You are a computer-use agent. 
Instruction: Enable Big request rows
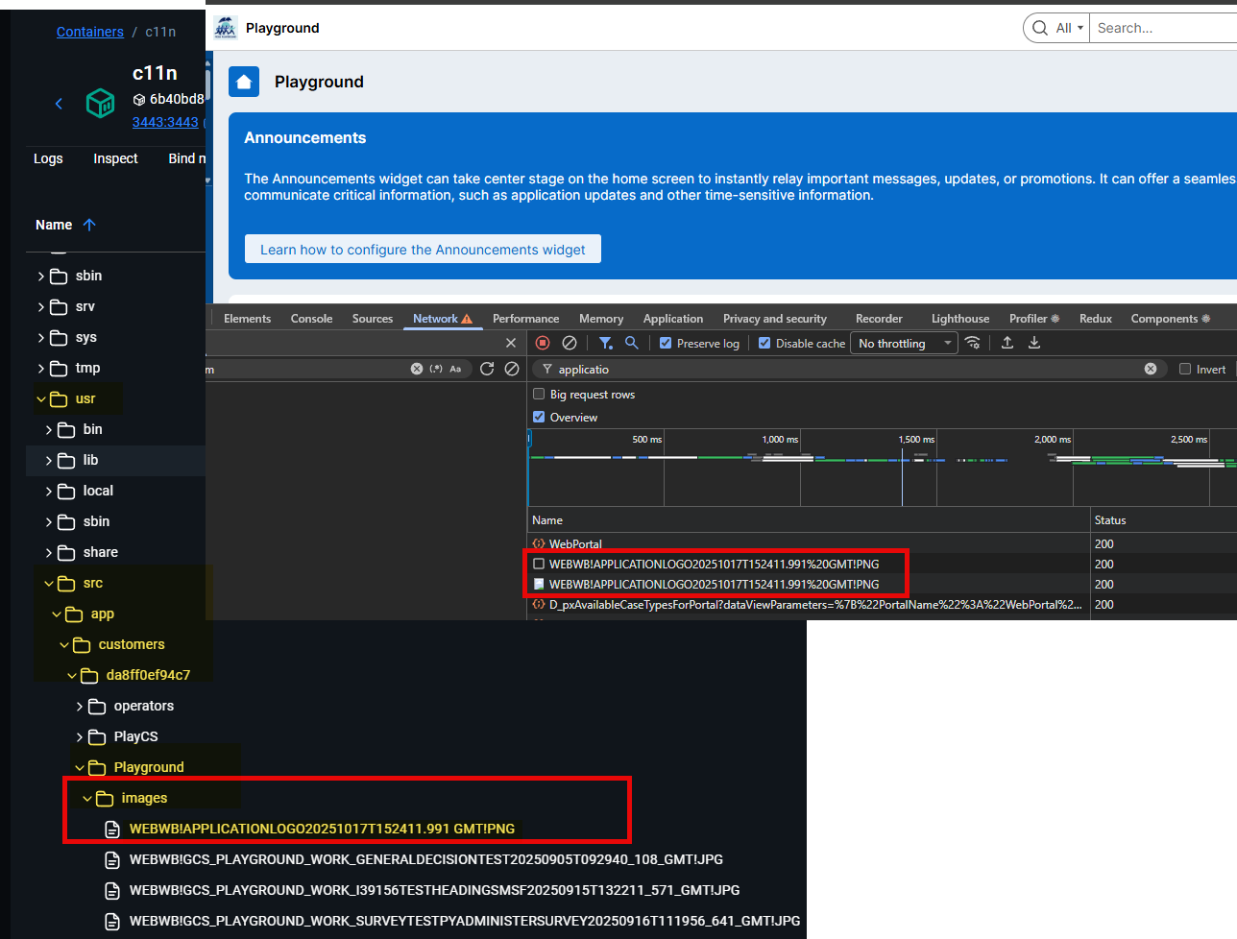pyautogui.click(x=538, y=394)
